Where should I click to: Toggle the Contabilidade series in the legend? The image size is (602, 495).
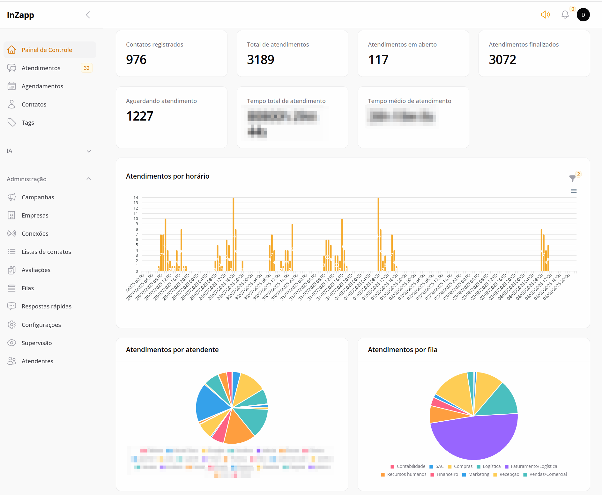(392, 466)
